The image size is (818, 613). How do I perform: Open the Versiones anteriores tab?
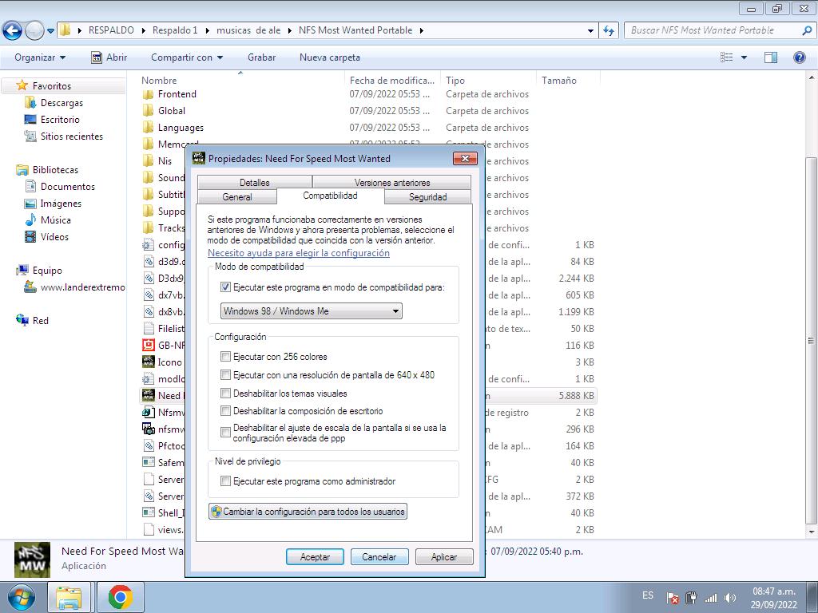coord(391,183)
